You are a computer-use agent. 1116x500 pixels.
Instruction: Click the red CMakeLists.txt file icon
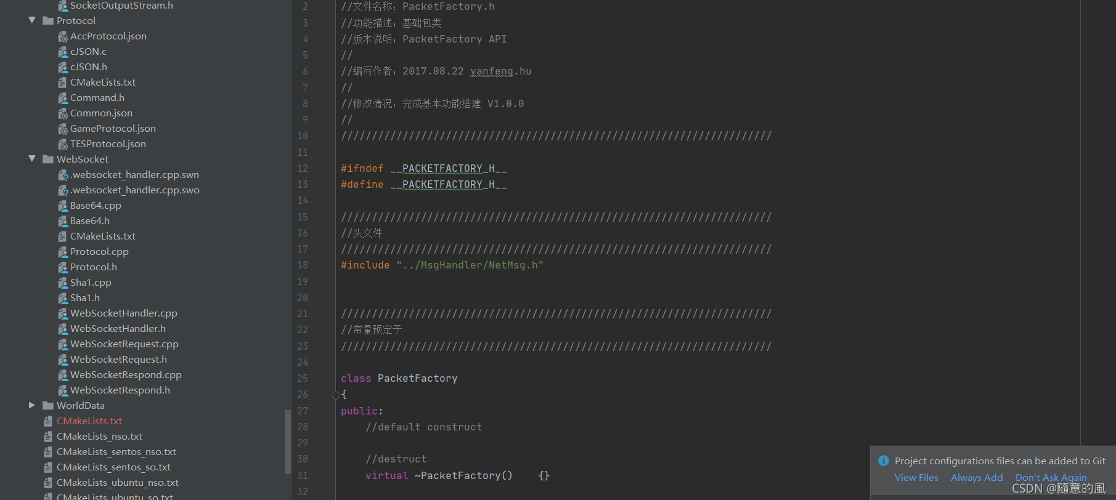(x=48, y=421)
